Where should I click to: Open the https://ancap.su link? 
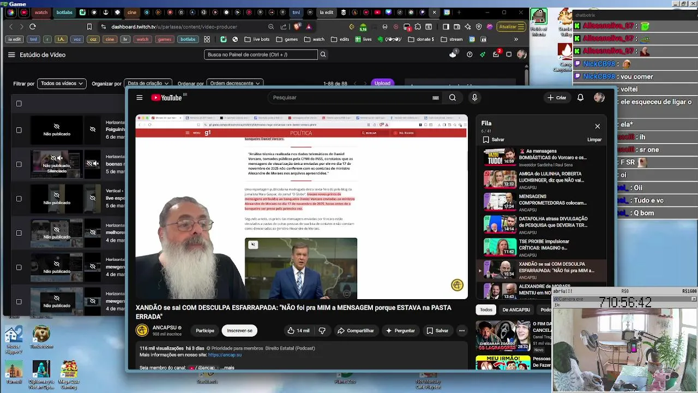(x=225, y=355)
